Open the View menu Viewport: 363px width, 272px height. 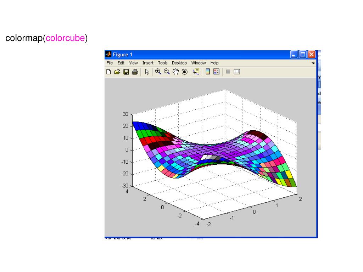click(x=133, y=63)
